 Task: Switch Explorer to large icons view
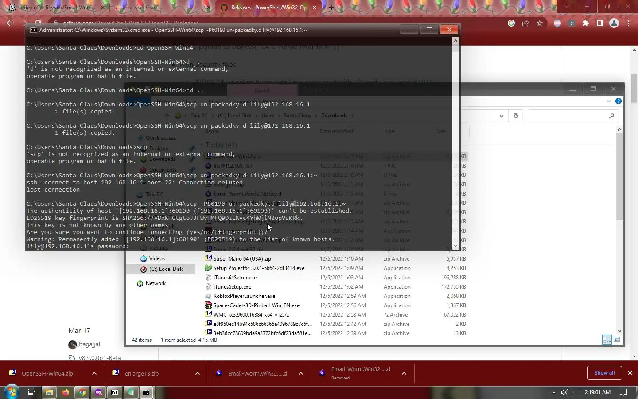(x=617, y=340)
